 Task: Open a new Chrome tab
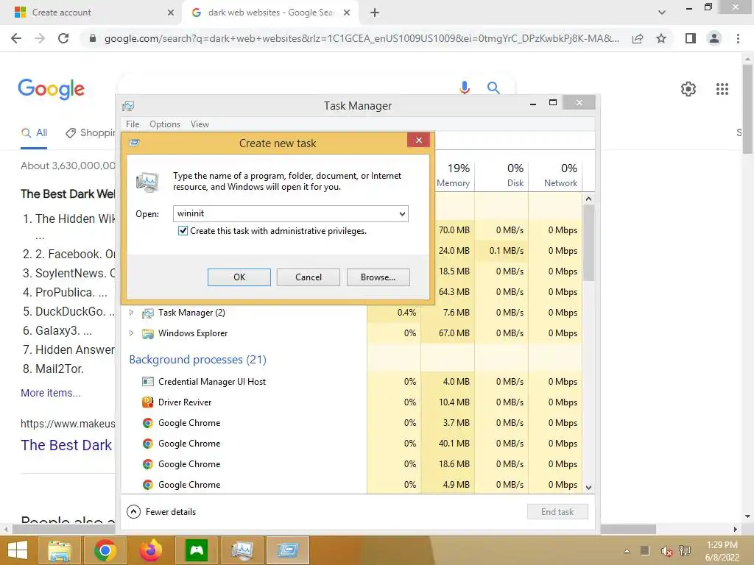(375, 13)
